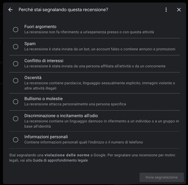This screenshot has width=188, height=185.
Task: Click the 'Spam' option label text
Action: coord(30,44)
